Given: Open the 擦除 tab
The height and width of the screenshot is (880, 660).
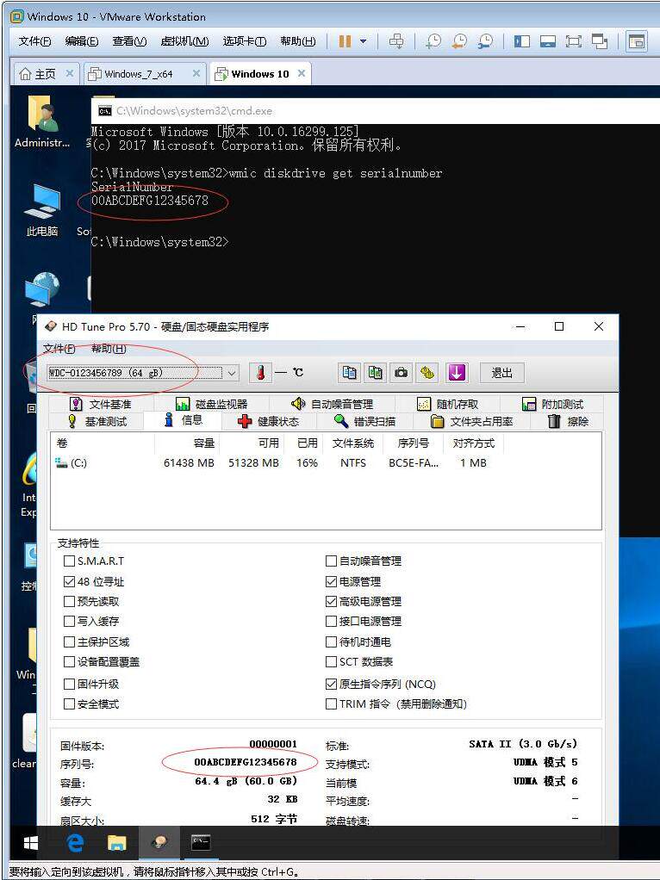Looking at the screenshot, I should click(x=569, y=421).
